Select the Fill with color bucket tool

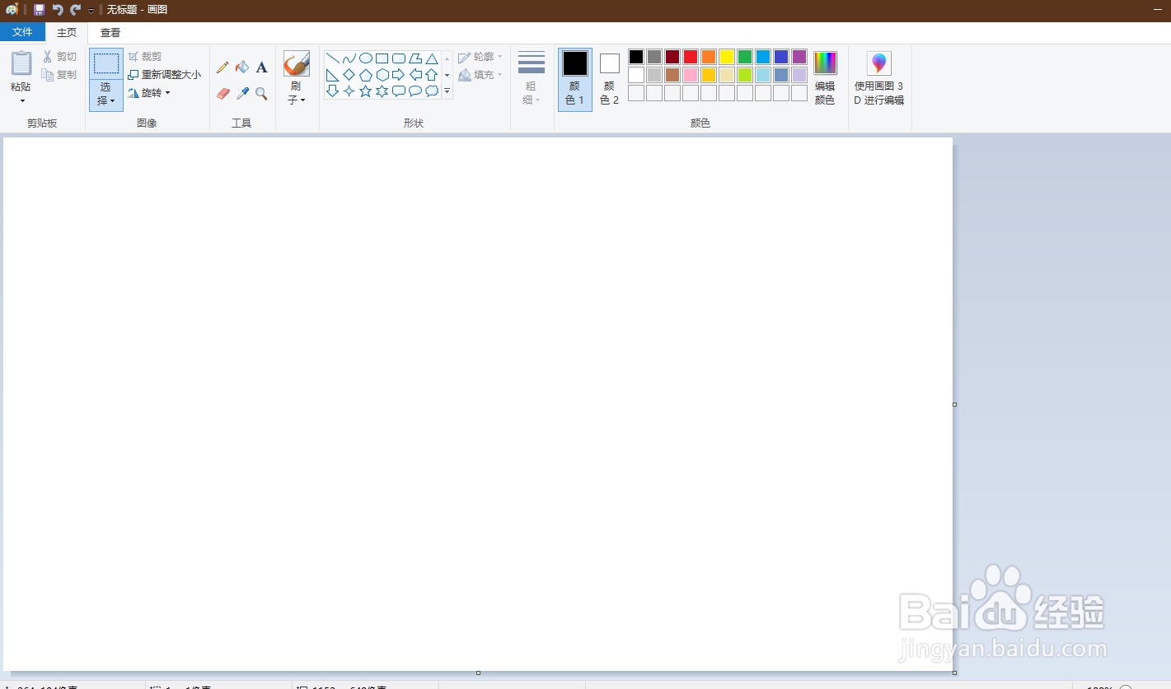tap(242, 68)
